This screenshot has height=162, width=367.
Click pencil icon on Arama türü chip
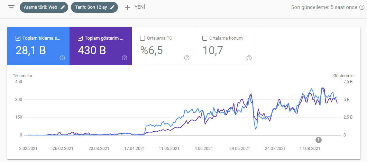[x=63, y=7]
